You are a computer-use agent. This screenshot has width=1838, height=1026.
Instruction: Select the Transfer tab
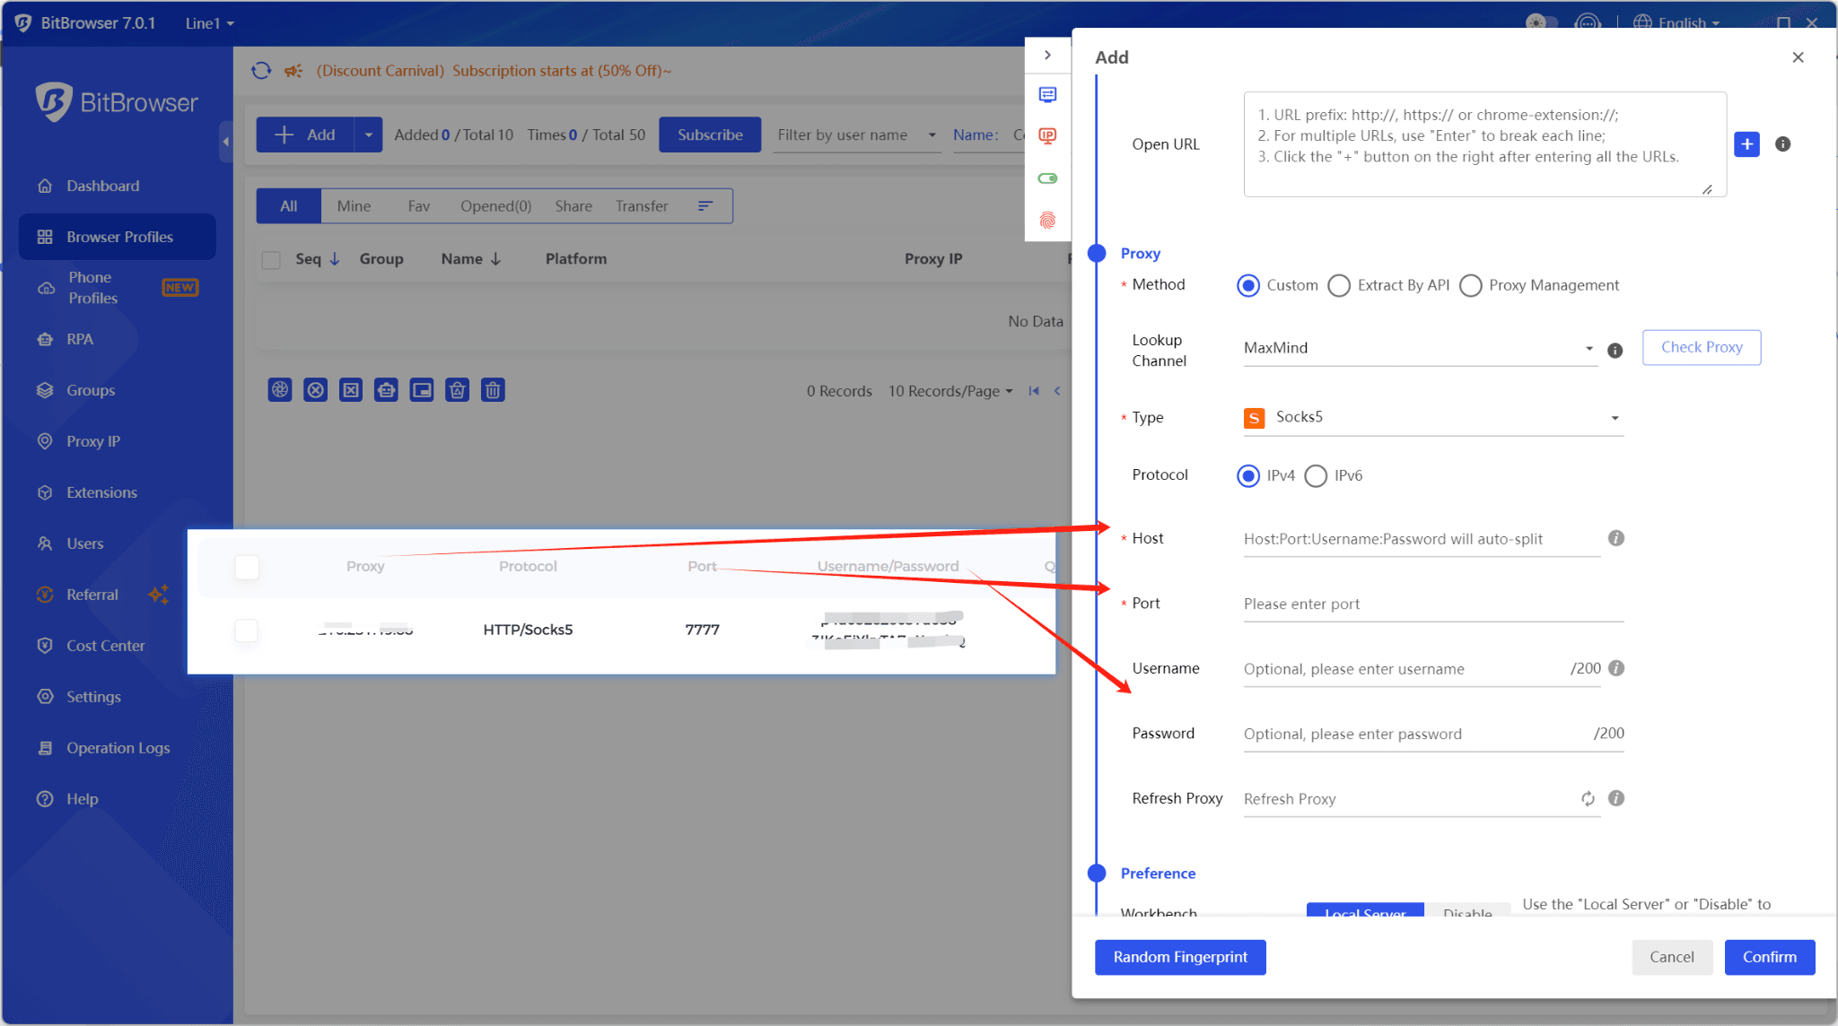(x=642, y=206)
